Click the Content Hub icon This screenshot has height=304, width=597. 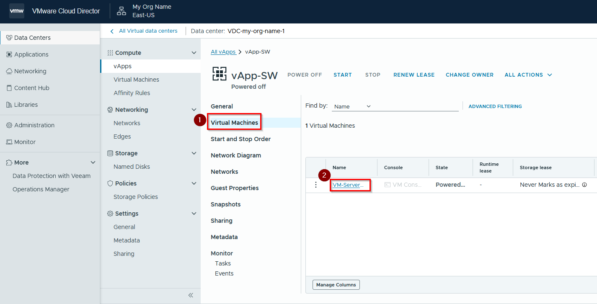[9, 88]
